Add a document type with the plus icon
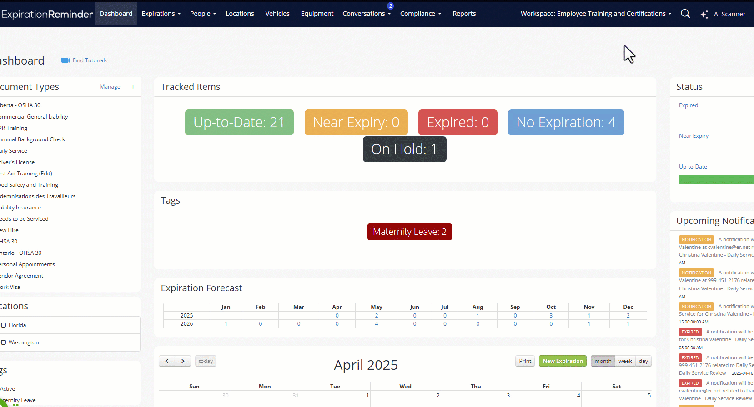Viewport: 754px width, 407px height. click(x=133, y=87)
